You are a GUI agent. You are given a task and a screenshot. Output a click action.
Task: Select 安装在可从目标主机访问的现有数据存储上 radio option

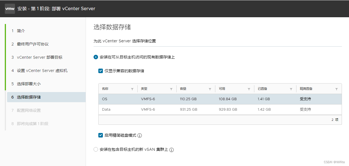[x=96, y=57]
